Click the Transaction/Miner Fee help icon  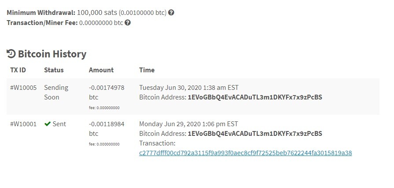(x=128, y=23)
